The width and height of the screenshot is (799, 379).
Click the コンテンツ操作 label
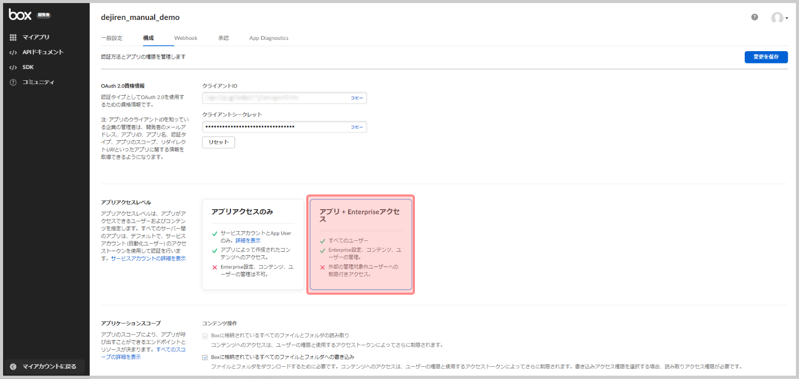[x=219, y=323]
